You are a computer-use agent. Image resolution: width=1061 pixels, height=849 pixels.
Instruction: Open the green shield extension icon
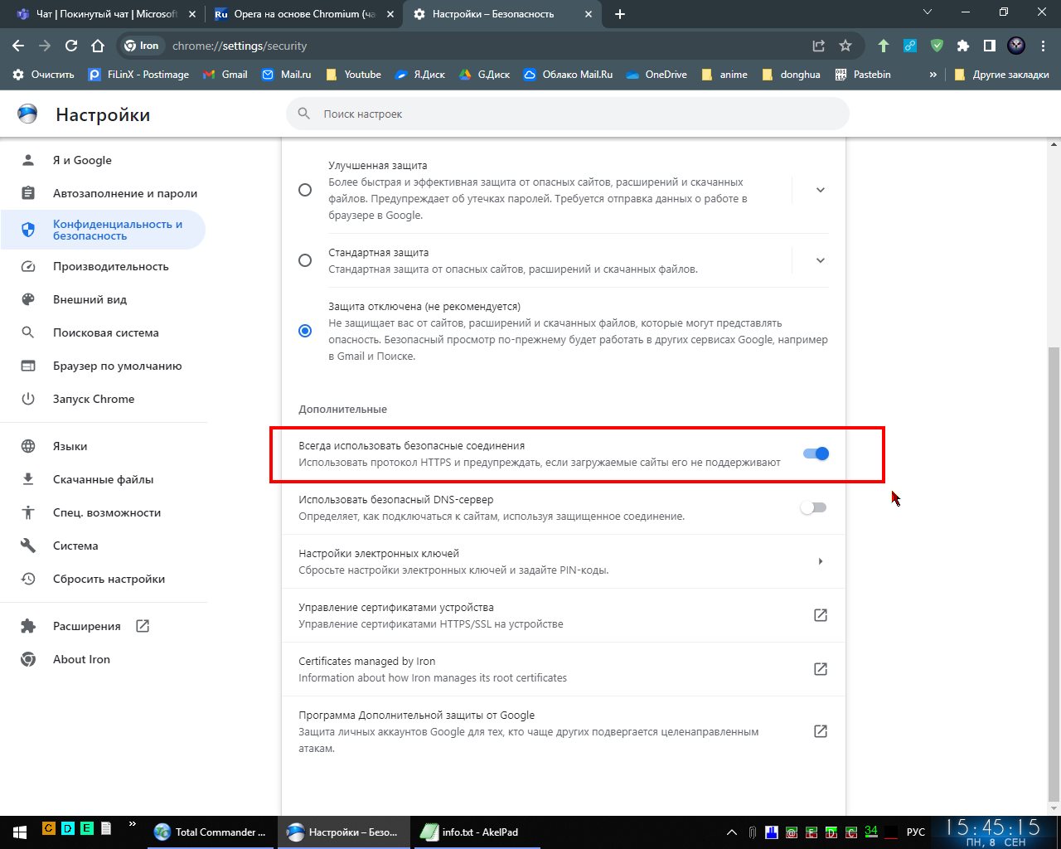[937, 46]
